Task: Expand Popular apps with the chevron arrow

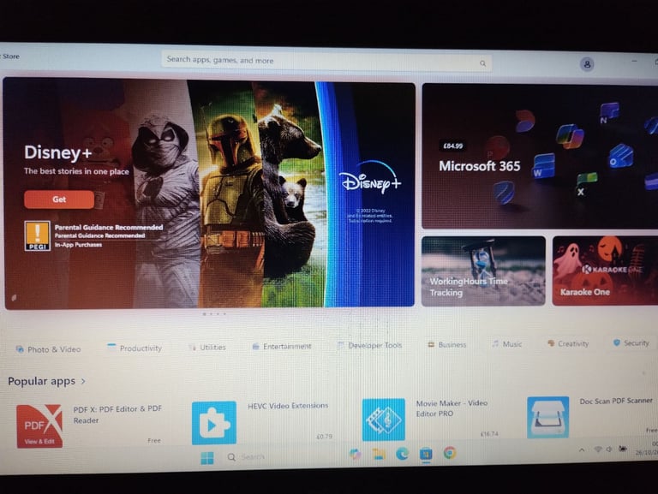Action: [83, 381]
